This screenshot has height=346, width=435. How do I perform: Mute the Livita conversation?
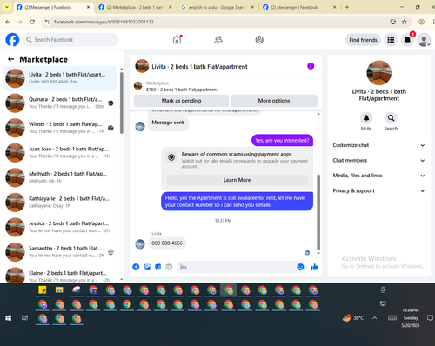366,118
